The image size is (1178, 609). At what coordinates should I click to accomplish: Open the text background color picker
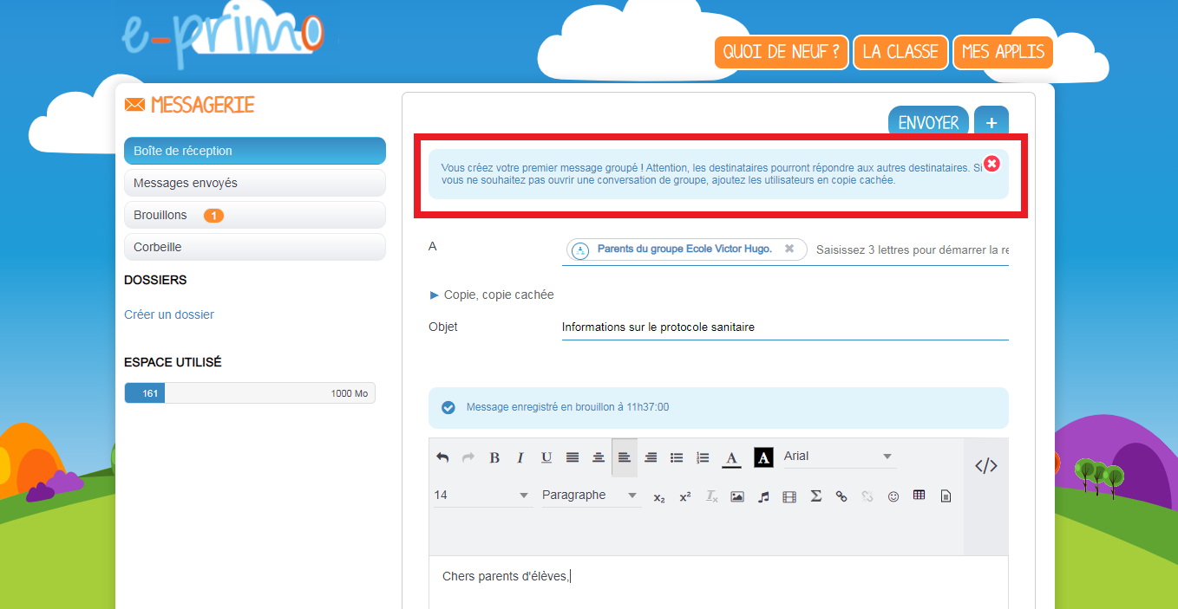tap(763, 457)
